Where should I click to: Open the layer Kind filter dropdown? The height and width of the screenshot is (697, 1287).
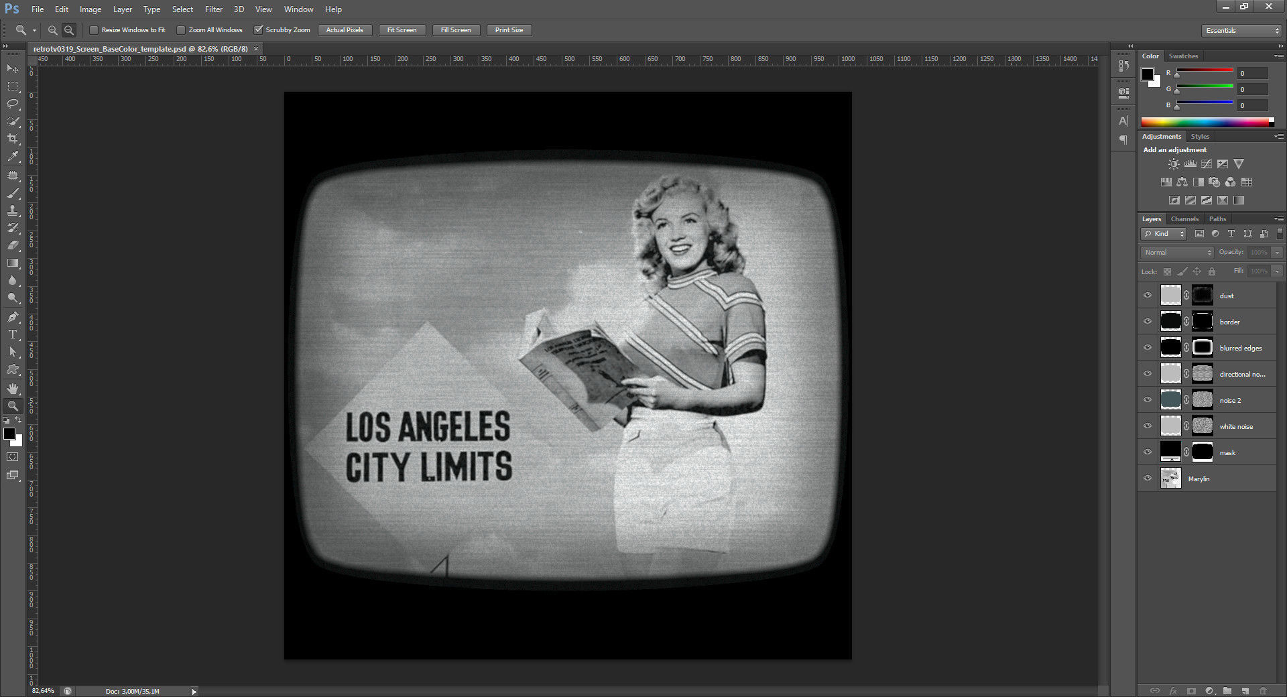(1164, 234)
